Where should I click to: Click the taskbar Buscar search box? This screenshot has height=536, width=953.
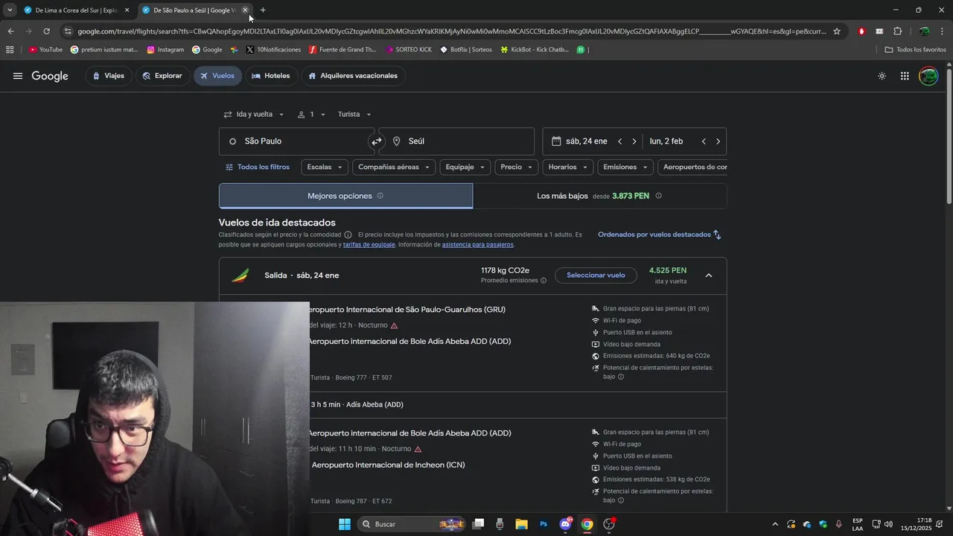(412, 524)
